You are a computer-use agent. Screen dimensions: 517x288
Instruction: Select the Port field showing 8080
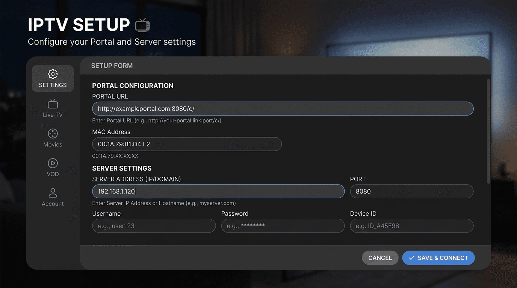pyautogui.click(x=411, y=191)
